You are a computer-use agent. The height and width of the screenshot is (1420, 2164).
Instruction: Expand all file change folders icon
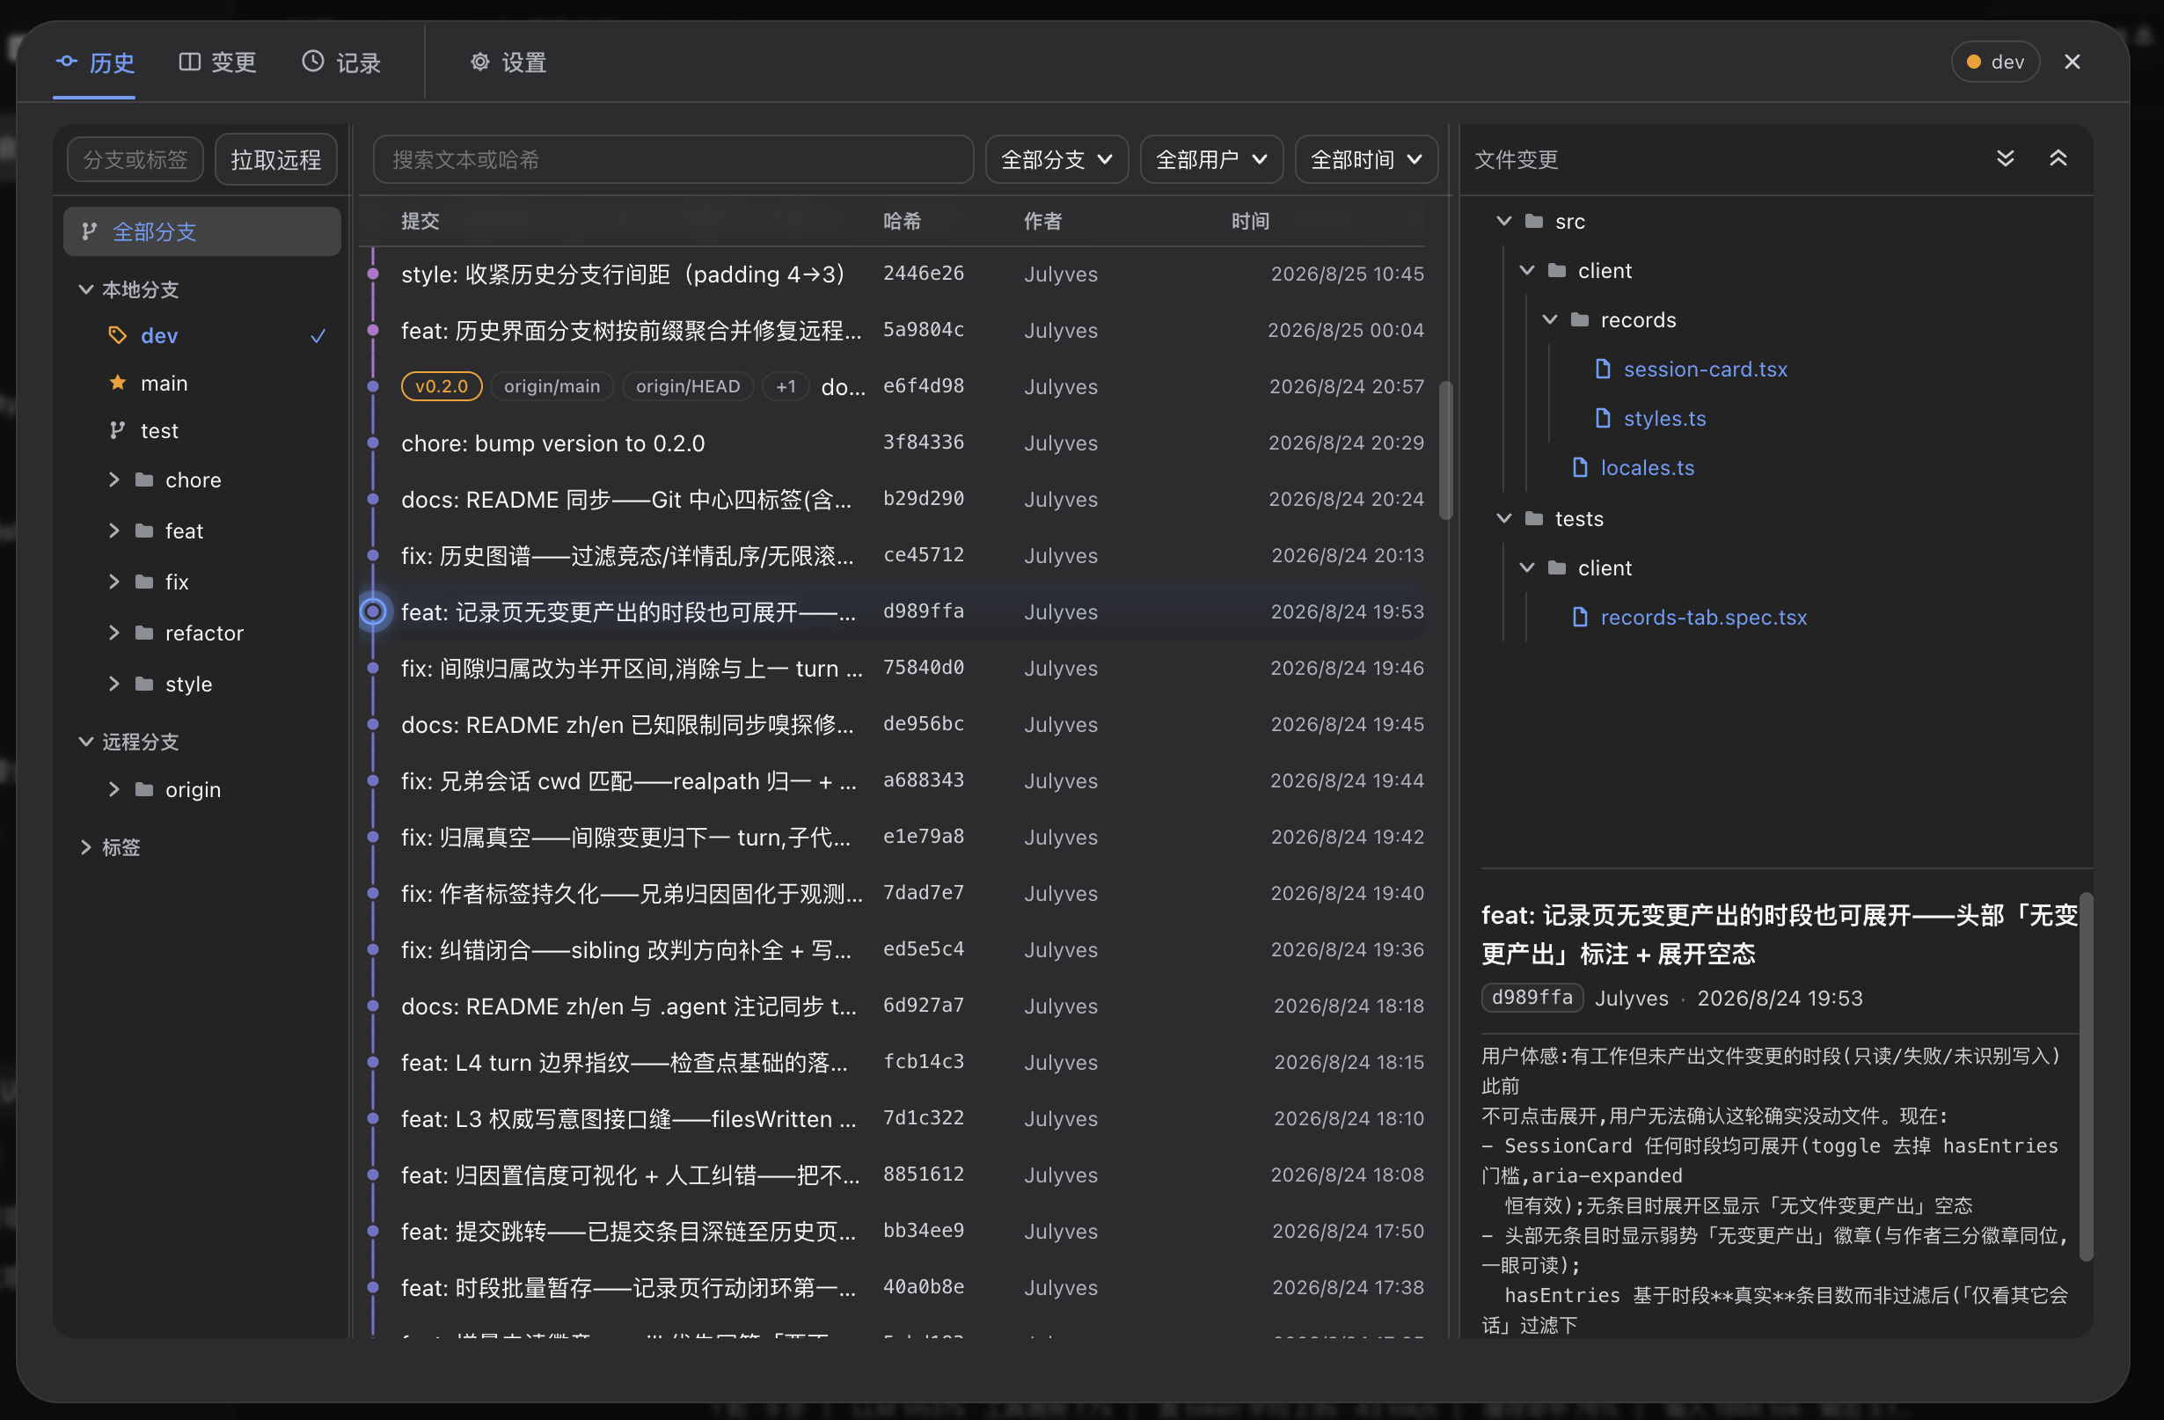[2005, 159]
